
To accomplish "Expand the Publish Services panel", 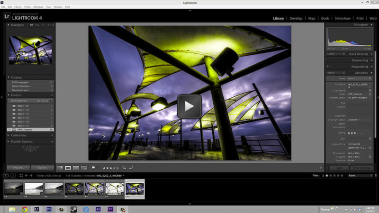I will (x=8, y=141).
